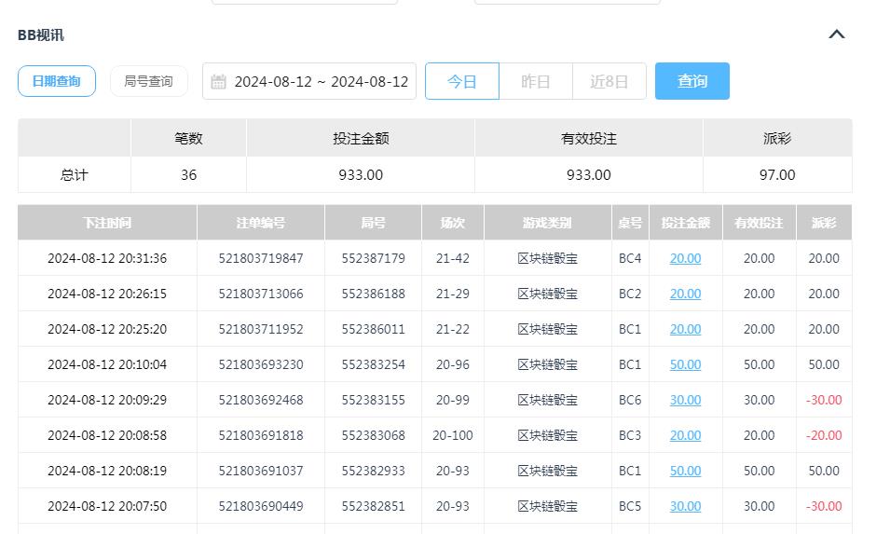Collapse the BB视讯 section chevron
Image resolution: width=890 pixels, height=534 pixels.
coord(836,34)
